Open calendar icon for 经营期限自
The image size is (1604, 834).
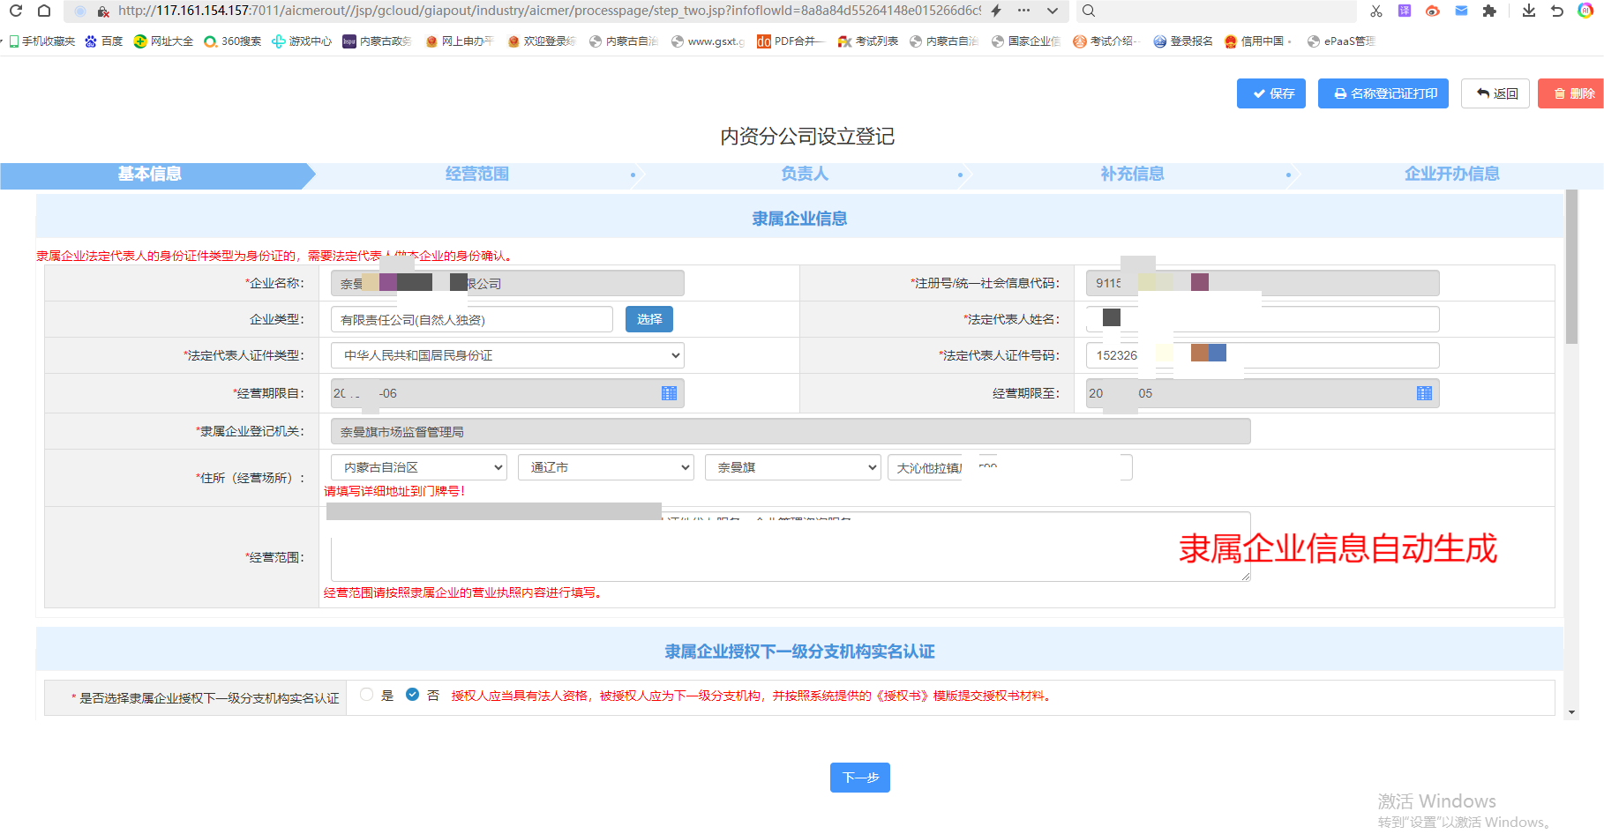coord(669,393)
